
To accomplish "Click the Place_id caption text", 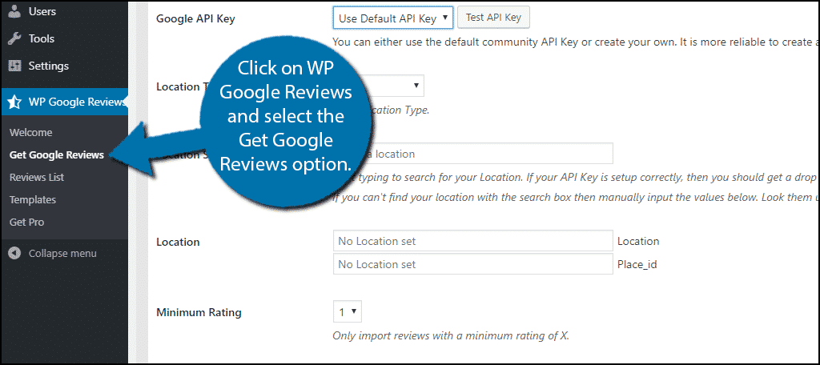I will click(637, 265).
